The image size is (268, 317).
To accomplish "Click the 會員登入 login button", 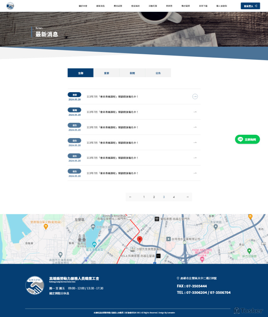I will (x=250, y=6).
